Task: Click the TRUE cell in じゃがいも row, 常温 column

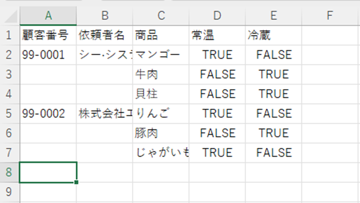Action: point(217,152)
